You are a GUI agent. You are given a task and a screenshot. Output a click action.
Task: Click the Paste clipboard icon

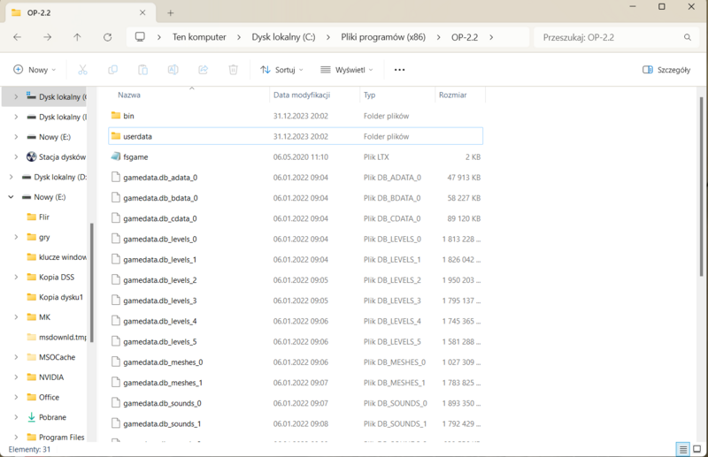point(142,70)
